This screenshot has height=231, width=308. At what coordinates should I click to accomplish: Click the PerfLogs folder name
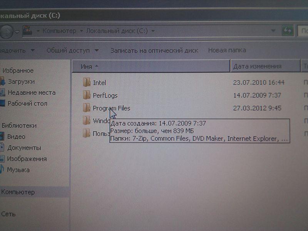pyautogui.click(x=105, y=95)
